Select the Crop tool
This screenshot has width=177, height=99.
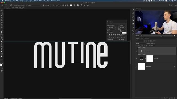(2, 20)
